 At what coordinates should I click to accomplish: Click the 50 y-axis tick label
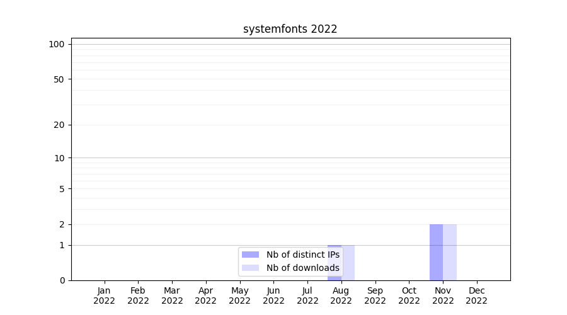point(59,79)
